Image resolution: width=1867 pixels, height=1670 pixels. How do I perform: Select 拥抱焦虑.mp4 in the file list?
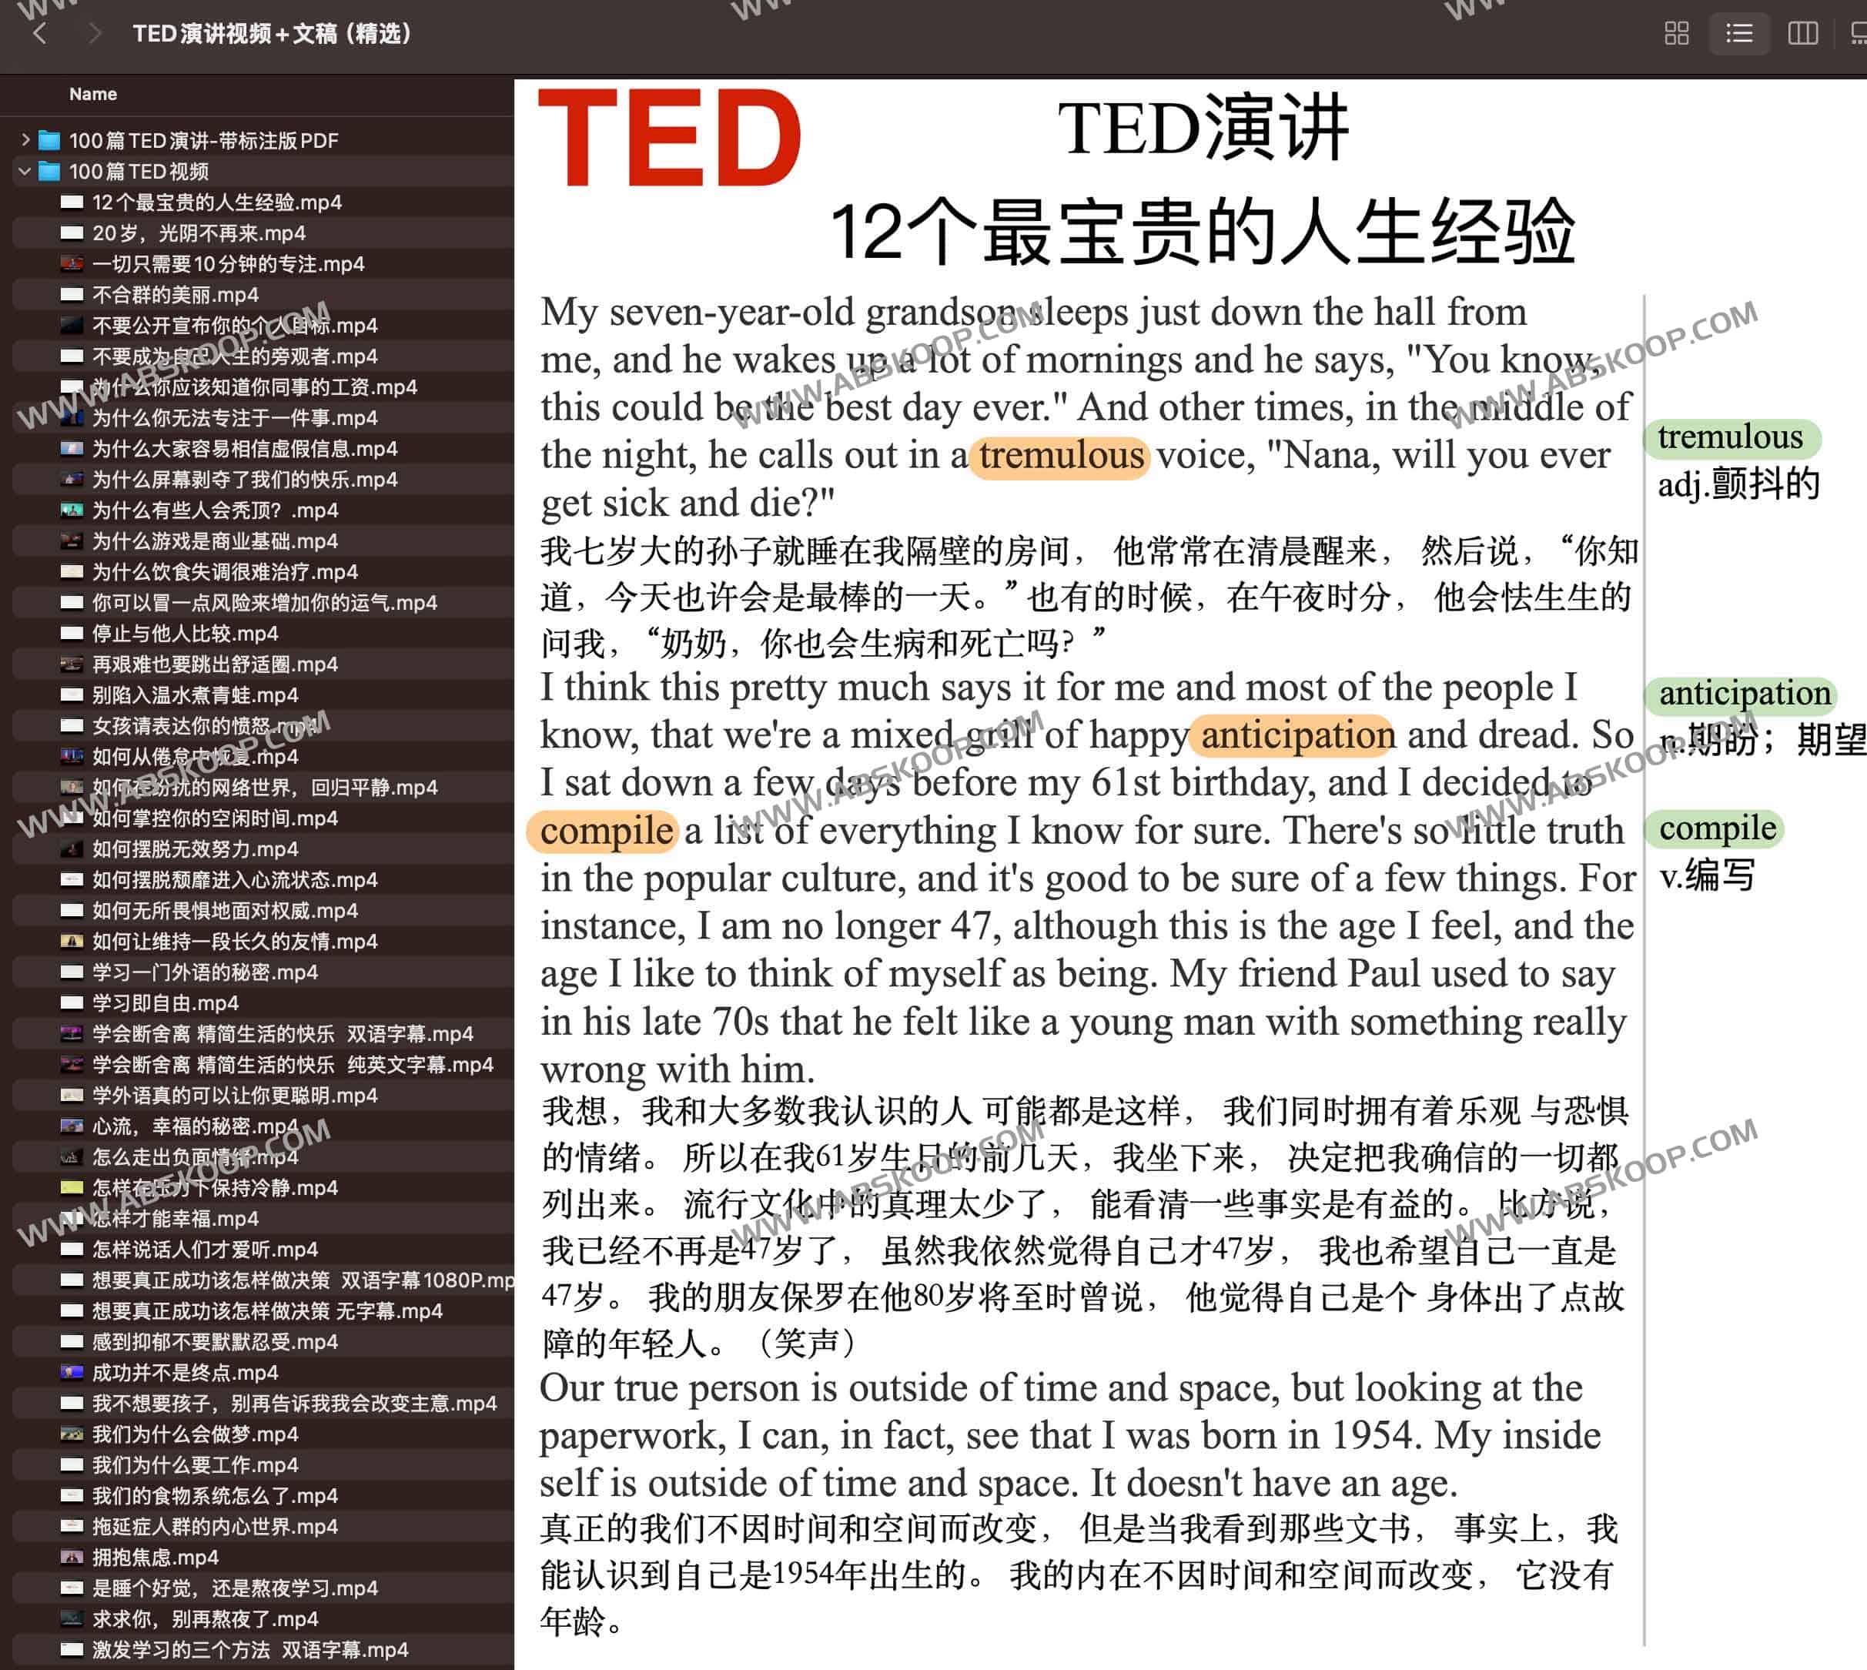point(155,1557)
